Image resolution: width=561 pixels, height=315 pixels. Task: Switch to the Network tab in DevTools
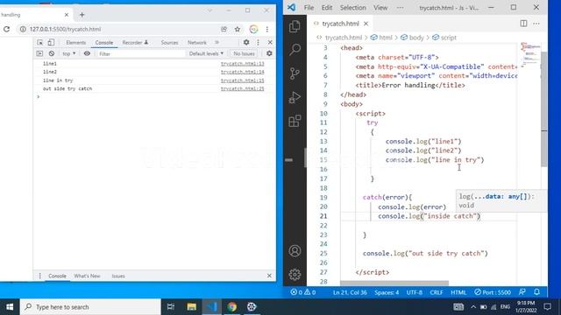point(196,43)
